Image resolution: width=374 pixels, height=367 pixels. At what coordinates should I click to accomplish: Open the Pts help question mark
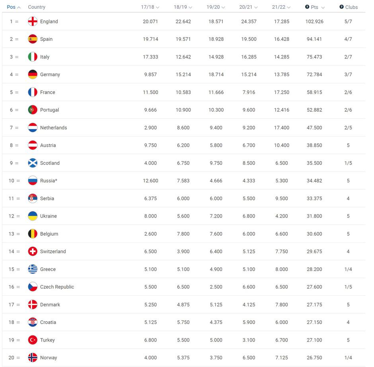point(307,7)
